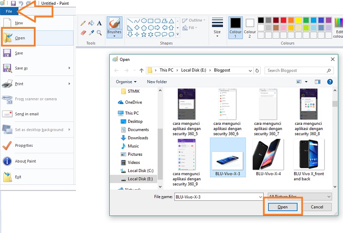The height and width of the screenshot is (233, 343).
Task: Select the Five-point star shape
Action: coord(144,34)
